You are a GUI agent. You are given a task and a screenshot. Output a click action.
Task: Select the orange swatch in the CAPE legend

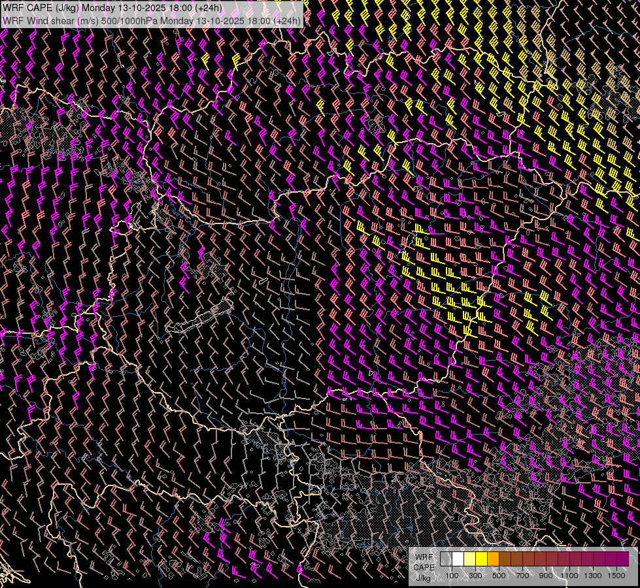click(x=493, y=559)
